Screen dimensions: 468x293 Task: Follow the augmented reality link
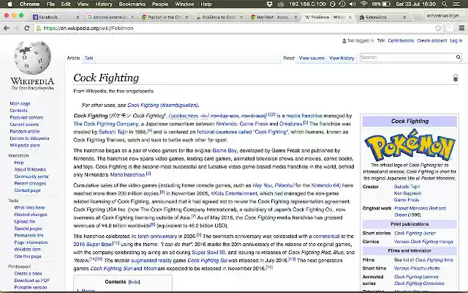(x=151, y=261)
